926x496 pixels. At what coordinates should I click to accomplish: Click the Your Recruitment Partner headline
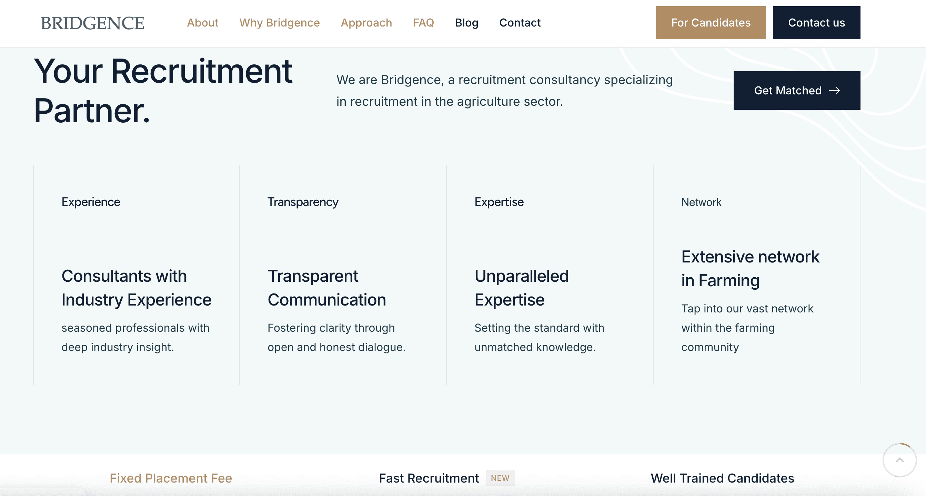click(x=163, y=91)
